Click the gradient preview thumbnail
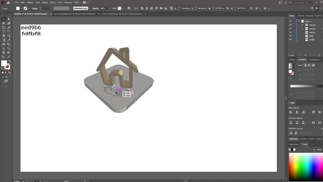 pos(291,66)
